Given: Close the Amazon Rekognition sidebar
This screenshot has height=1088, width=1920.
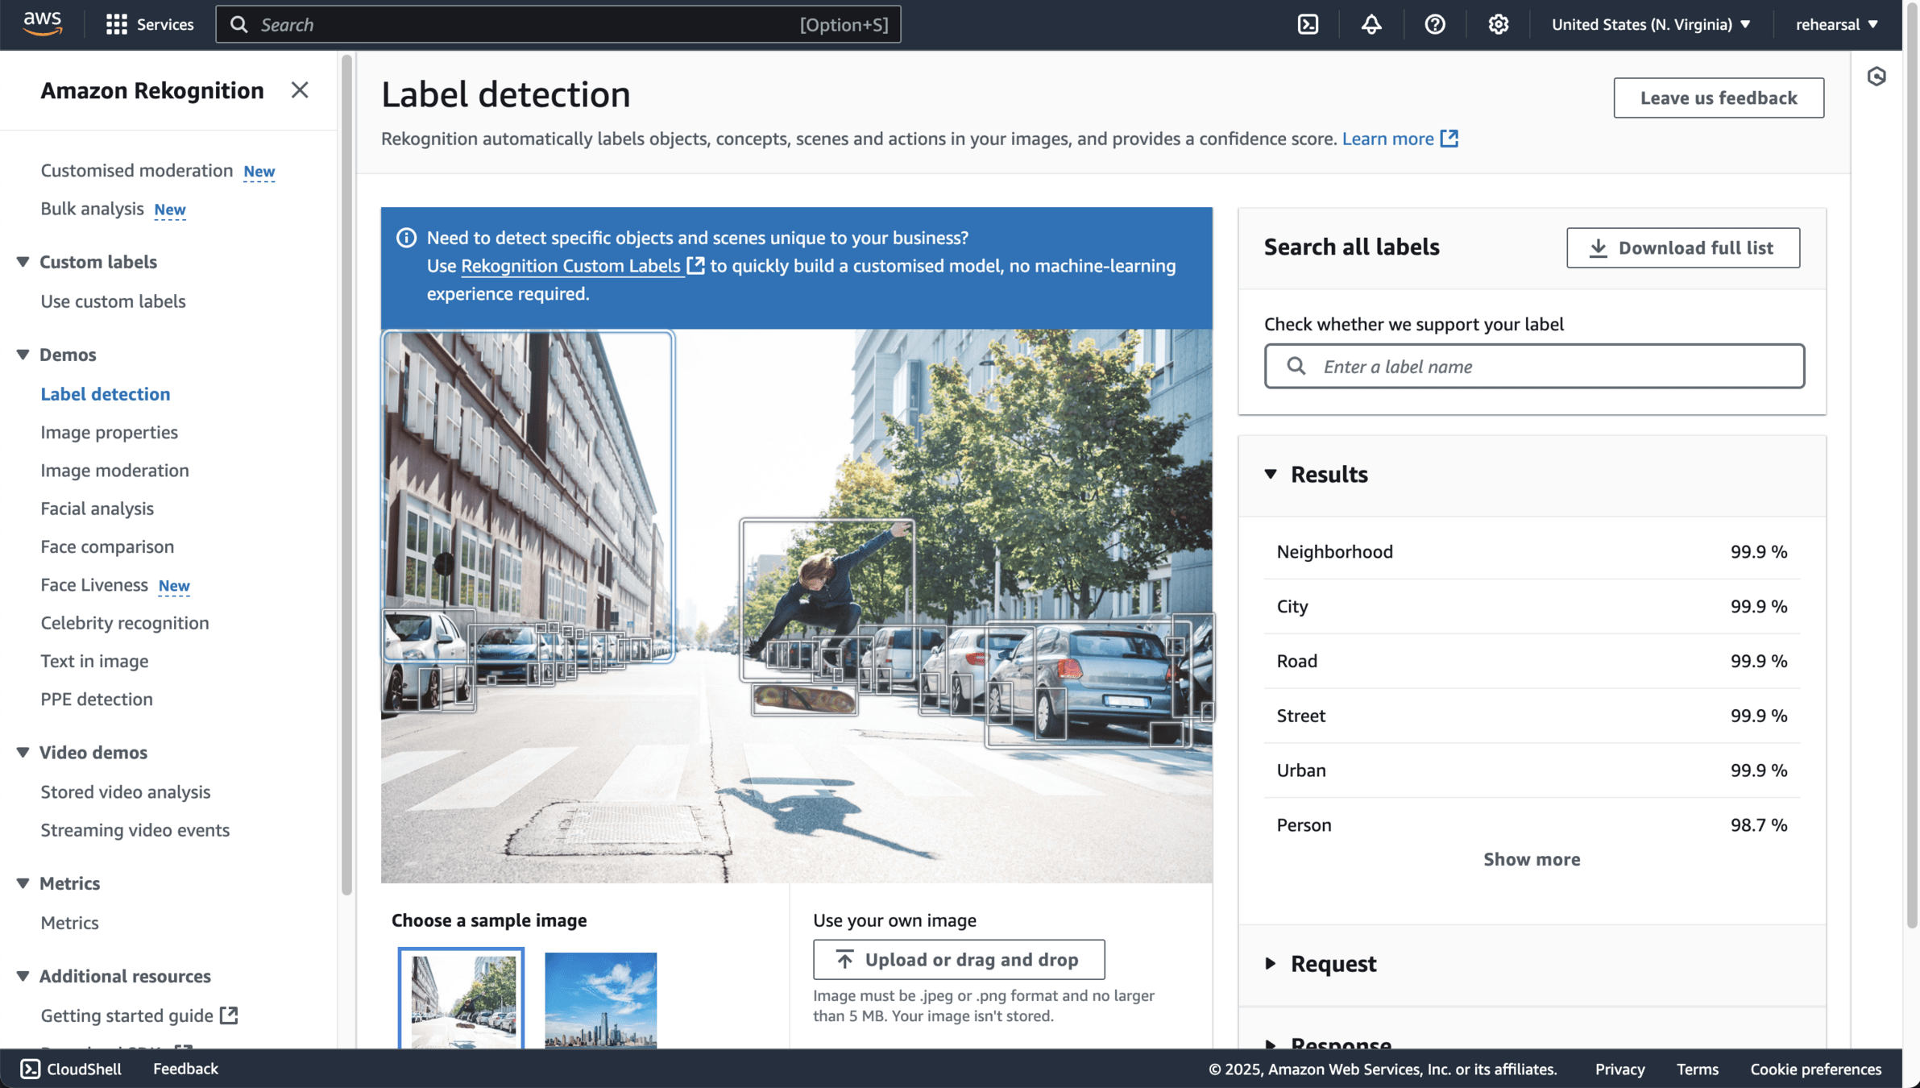Looking at the screenshot, I should [x=300, y=90].
